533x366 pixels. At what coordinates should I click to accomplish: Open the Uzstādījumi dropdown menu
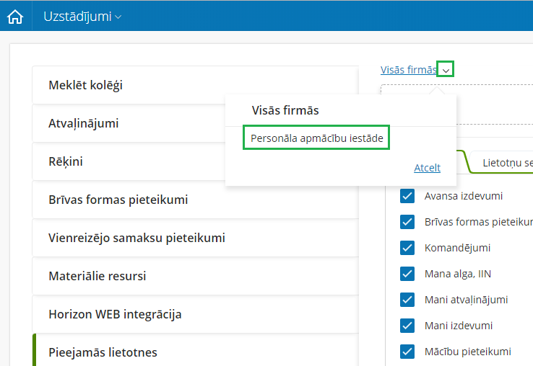(82, 16)
